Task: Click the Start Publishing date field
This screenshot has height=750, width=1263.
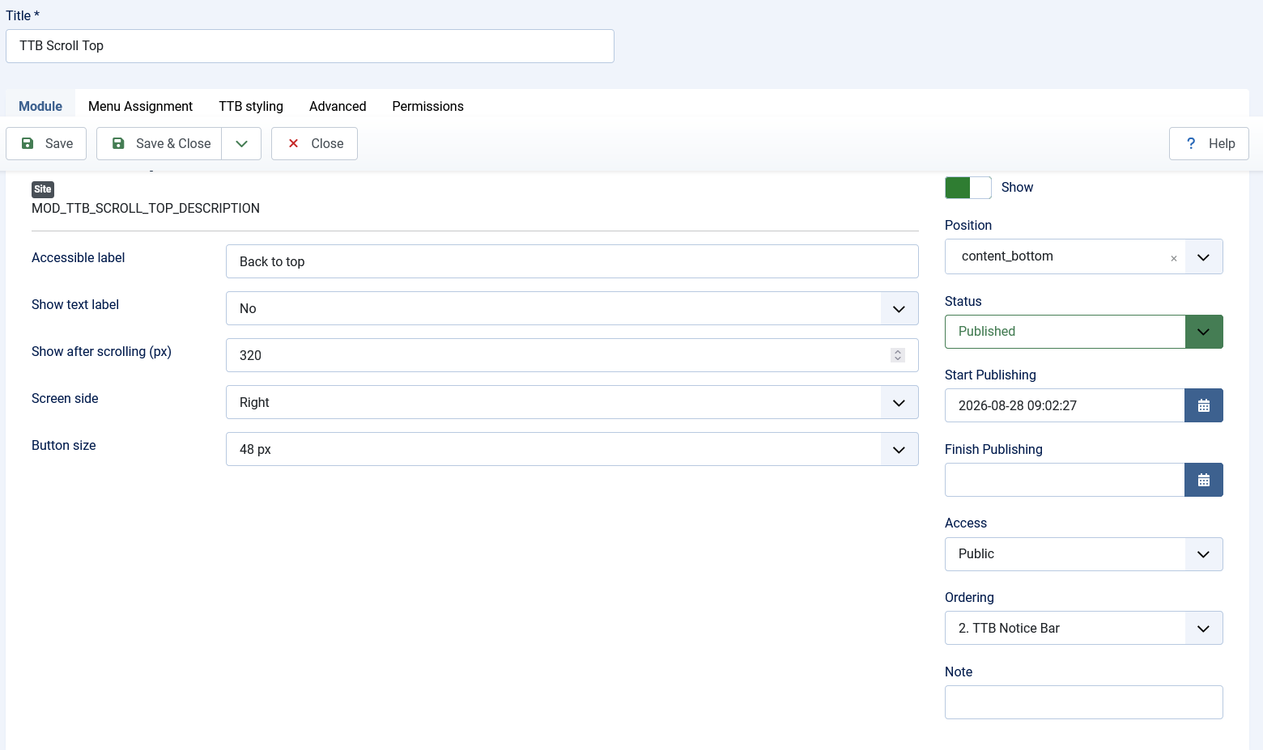Action: [1065, 405]
